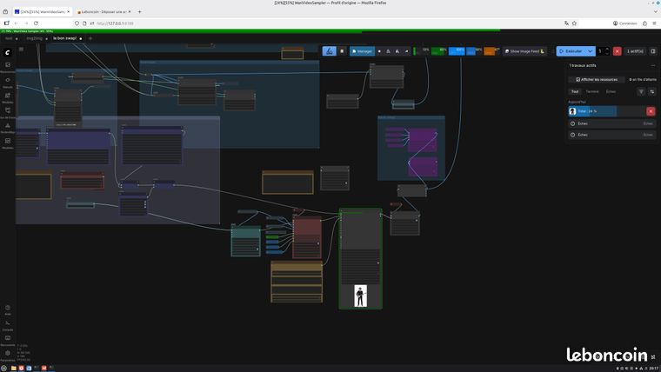This screenshot has height=372, width=661.
Task: Toggle the right side panel icon
Action: coord(653,51)
